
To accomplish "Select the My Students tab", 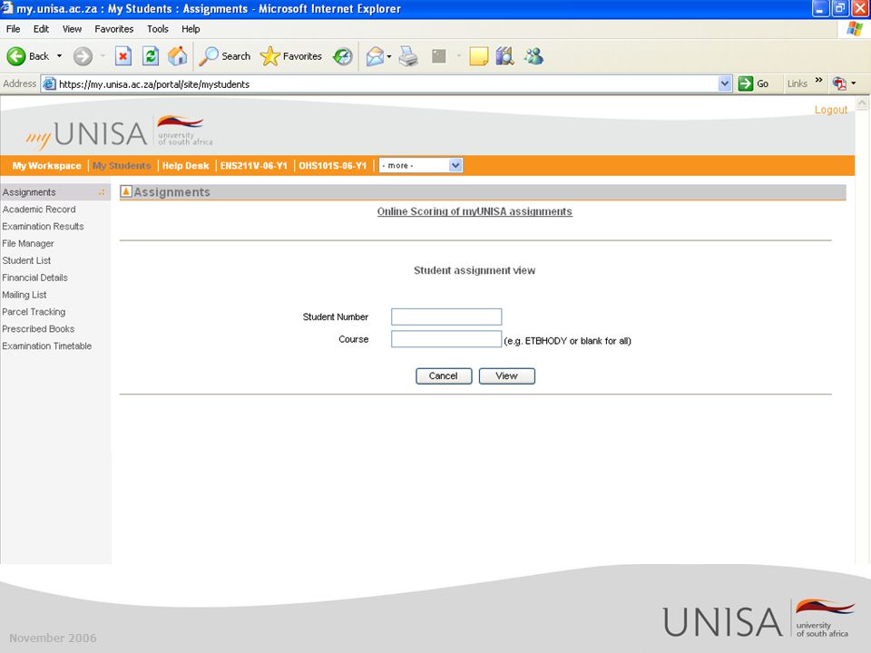I will (122, 165).
